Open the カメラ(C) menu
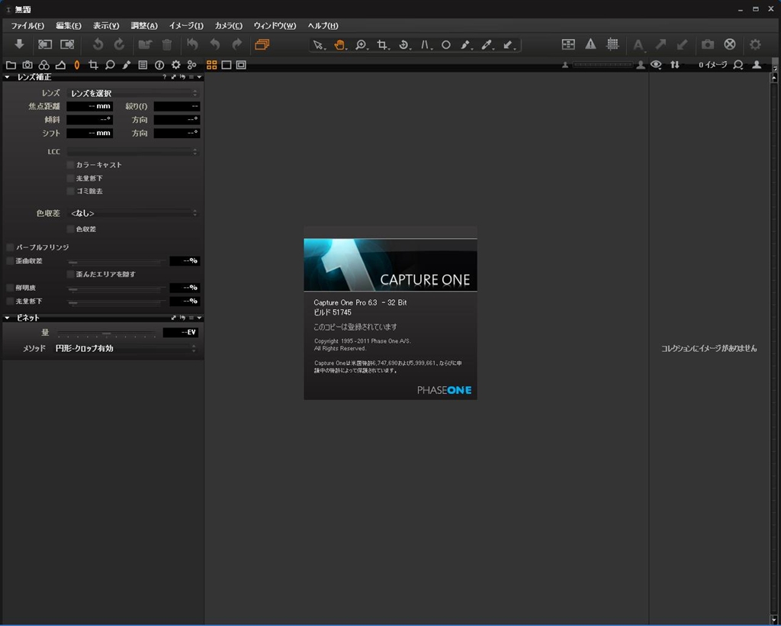 229,26
